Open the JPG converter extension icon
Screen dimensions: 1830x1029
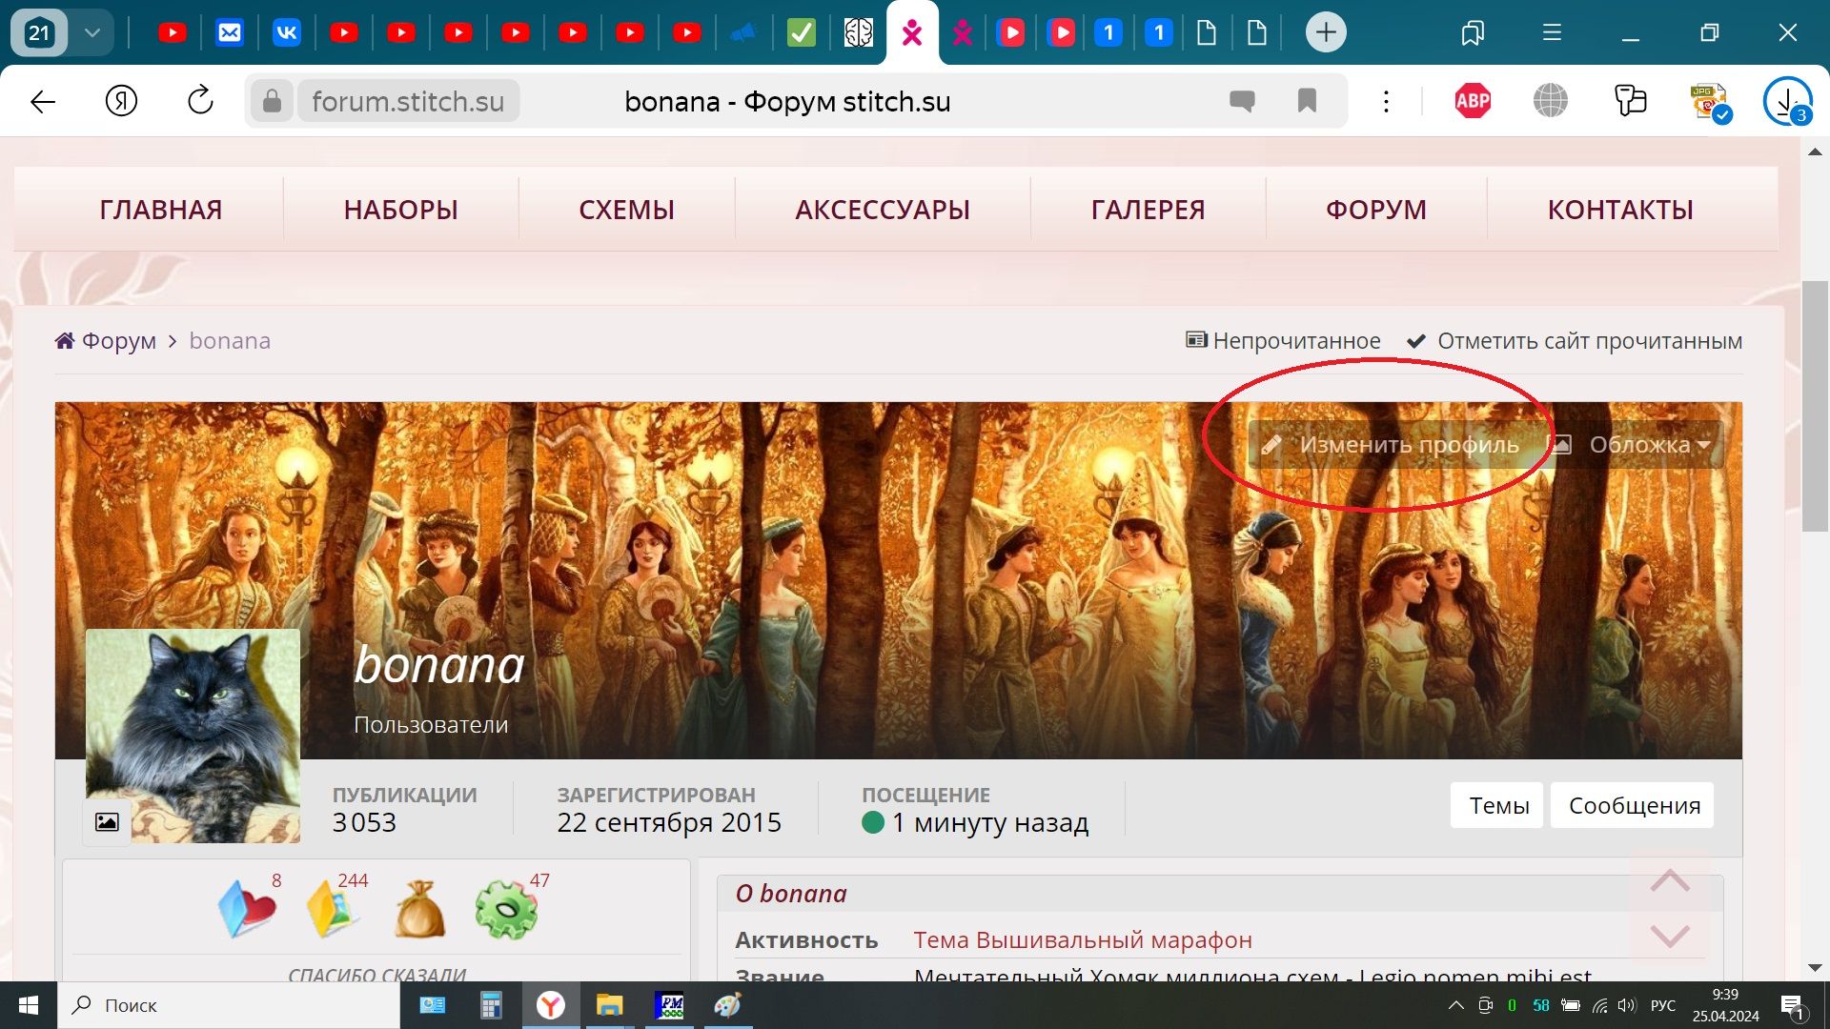click(1709, 103)
